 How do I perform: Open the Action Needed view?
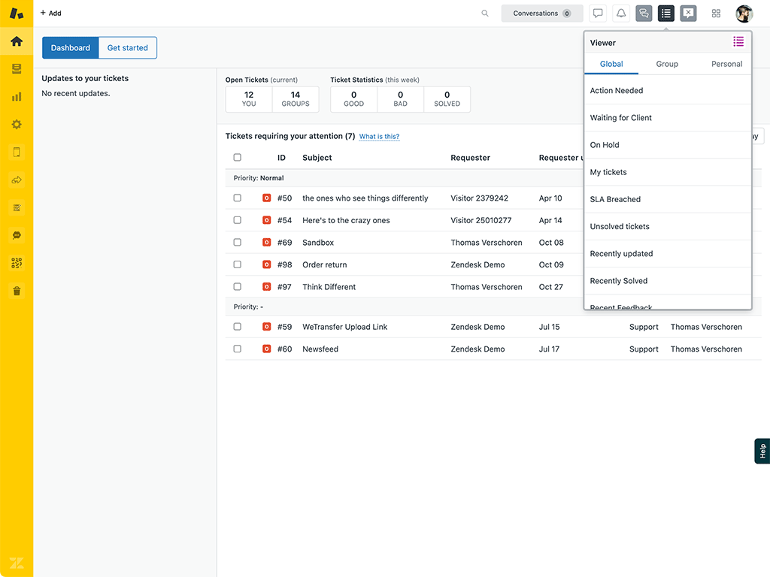[x=668, y=91]
